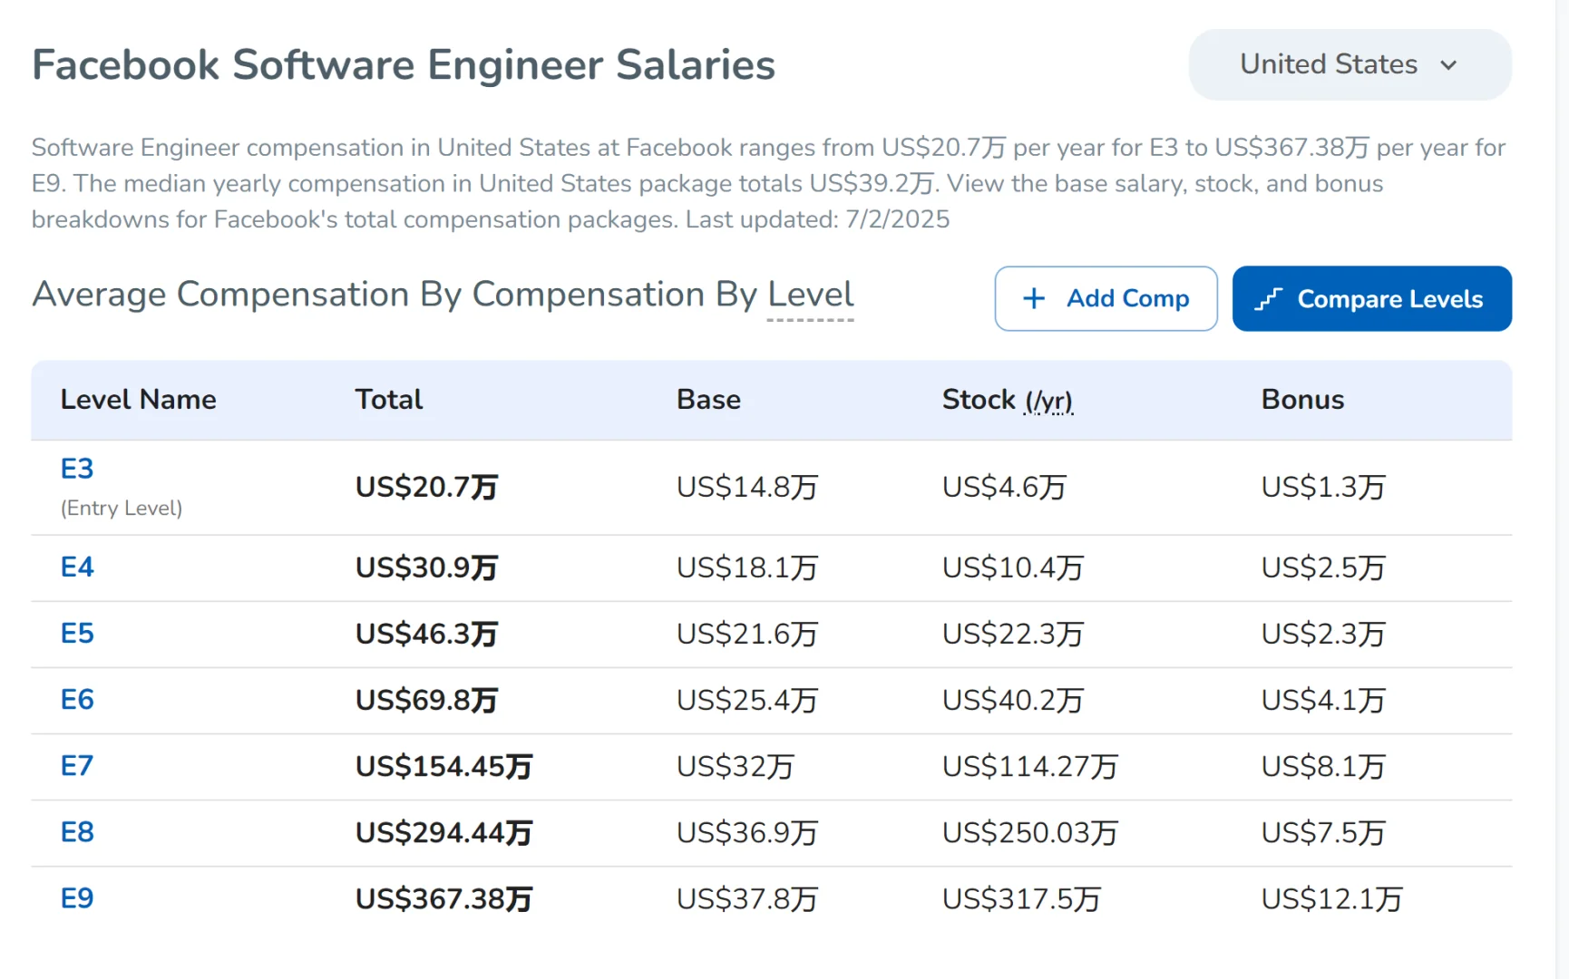Click the E9 bonus US$12.1万

click(1332, 899)
